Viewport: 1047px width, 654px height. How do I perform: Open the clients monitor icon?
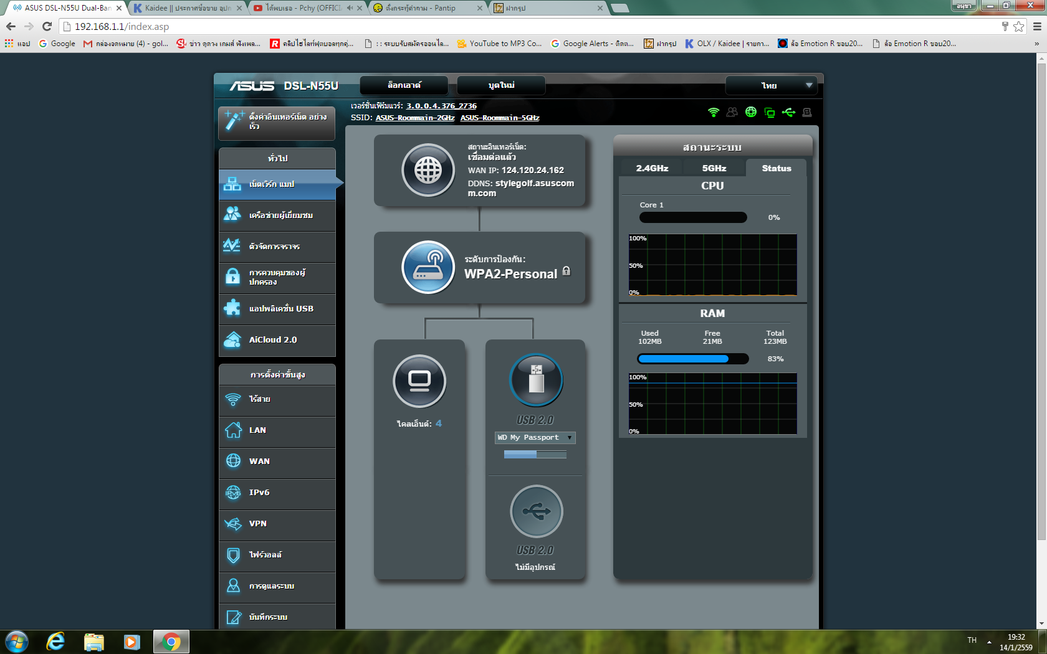[x=419, y=381]
